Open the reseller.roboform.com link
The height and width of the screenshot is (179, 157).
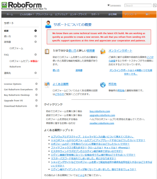(x=102, y=123)
